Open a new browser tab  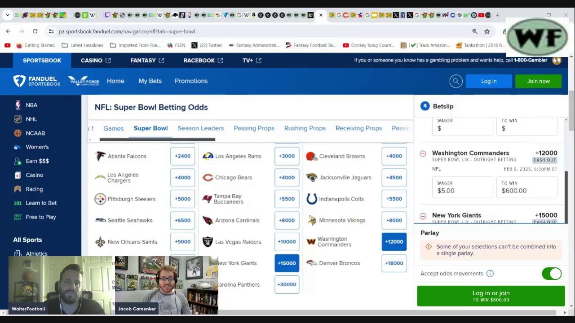point(498,15)
